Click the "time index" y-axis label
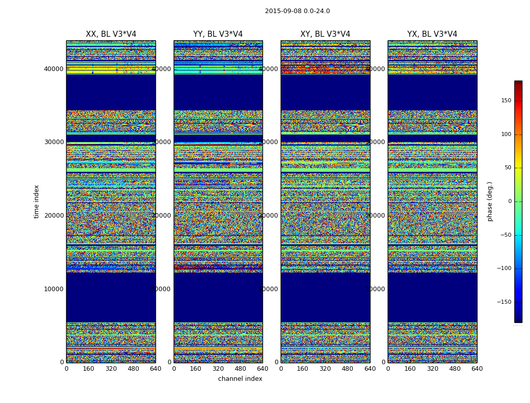 (x=36, y=201)
